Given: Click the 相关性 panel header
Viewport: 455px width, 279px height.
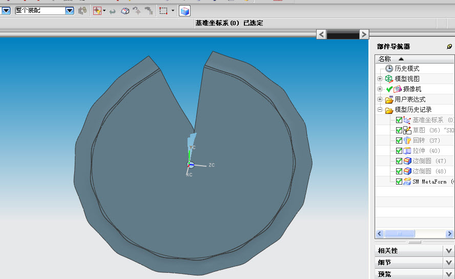Looking at the screenshot, I should click(409, 251).
